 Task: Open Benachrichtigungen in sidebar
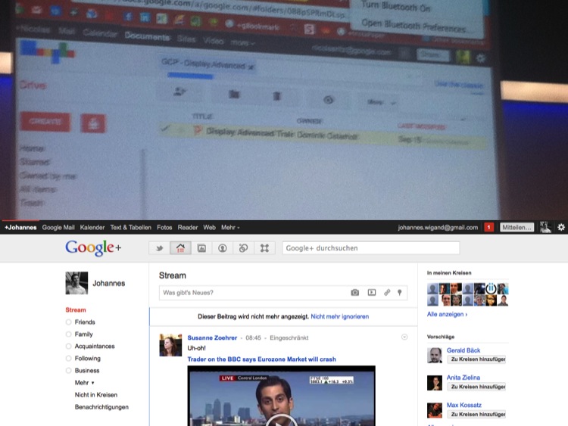101,407
